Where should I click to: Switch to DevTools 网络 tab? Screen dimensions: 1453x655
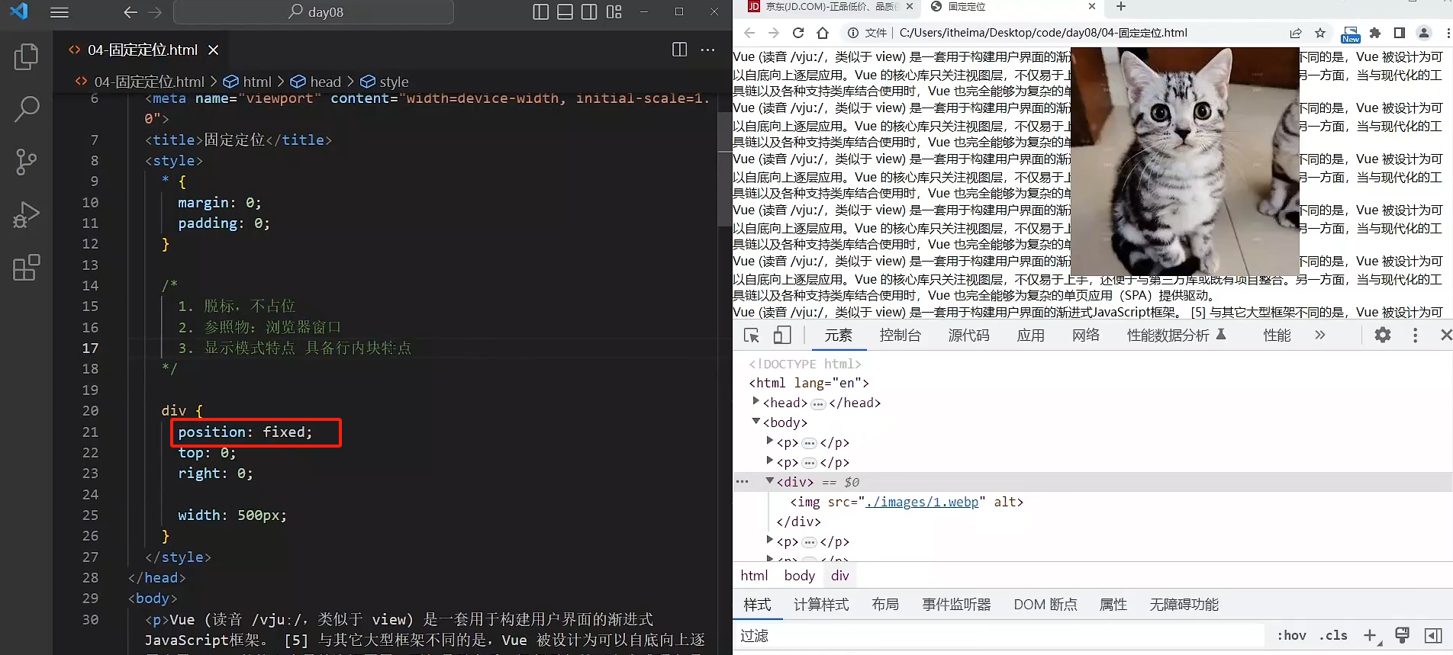[x=1086, y=336]
